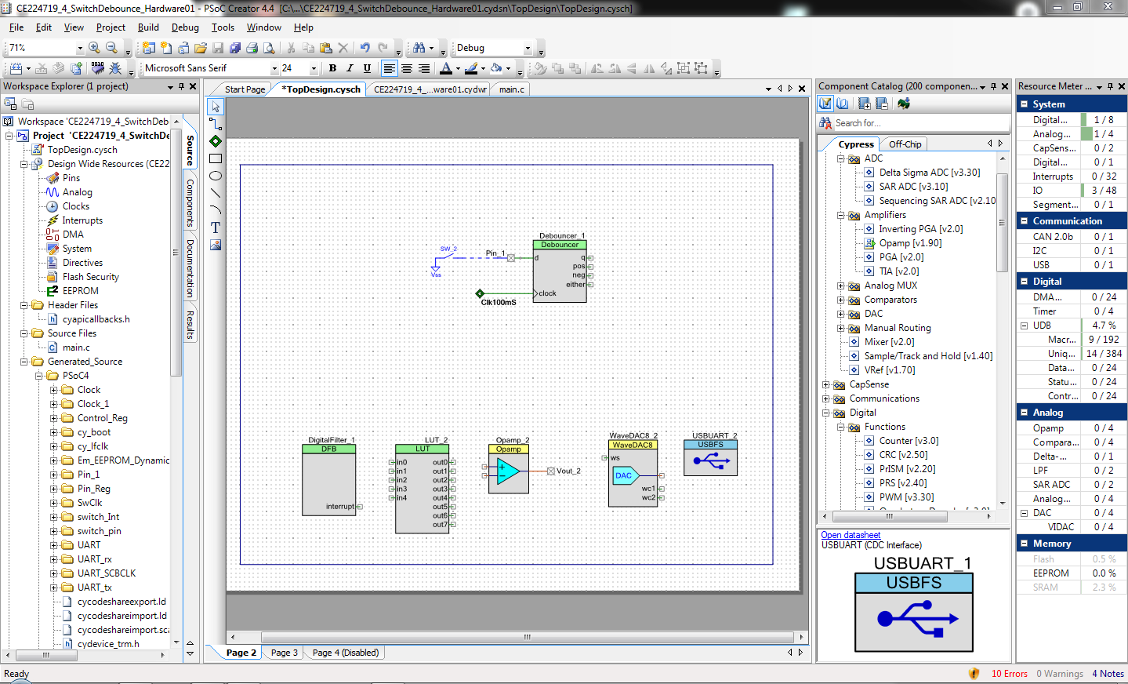Click the notice shield icon in status bar
The image size is (1128, 684).
pyautogui.click(x=974, y=673)
